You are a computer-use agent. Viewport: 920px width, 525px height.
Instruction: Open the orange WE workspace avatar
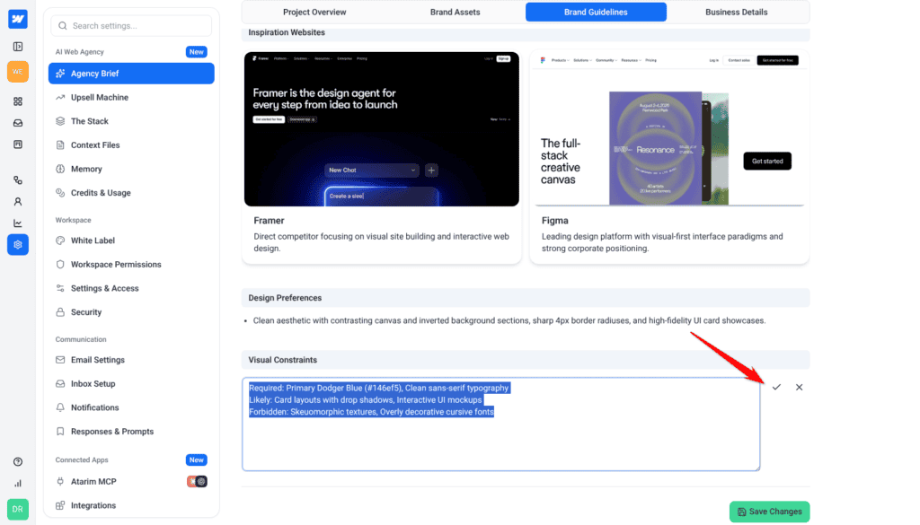18,72
